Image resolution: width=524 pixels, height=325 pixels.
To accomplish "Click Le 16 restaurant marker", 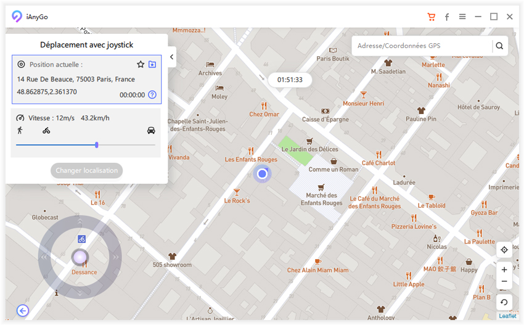I will (x=97, y=194).
